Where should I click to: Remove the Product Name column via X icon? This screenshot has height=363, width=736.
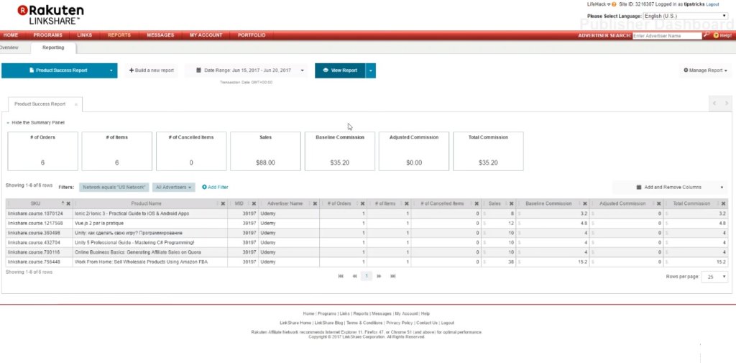[x=223, y=203]
